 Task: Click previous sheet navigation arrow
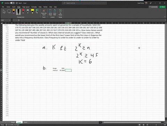(x=3, y=122)
